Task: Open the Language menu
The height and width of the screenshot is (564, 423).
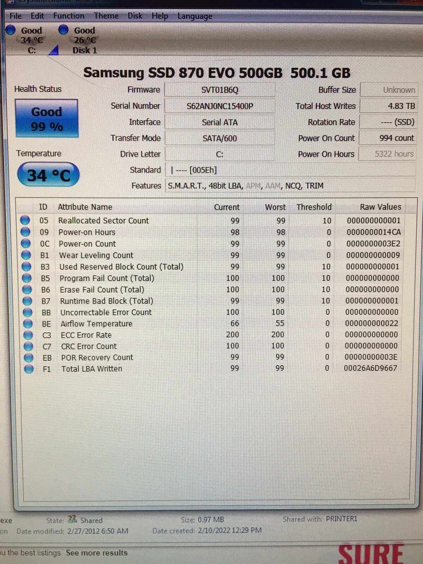Action: pyautogui.click(x=195, y=16)
